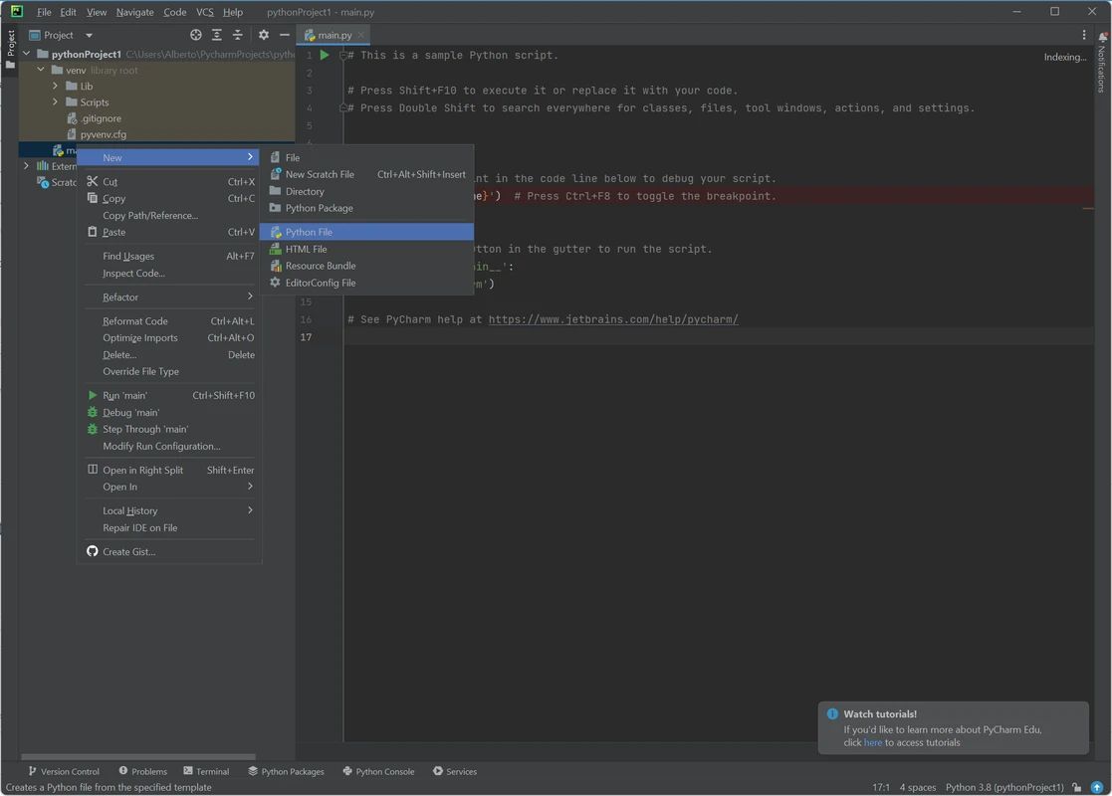Choose Python Package in New submenu
Viewport: 1112px width, 796px height.
366,208
